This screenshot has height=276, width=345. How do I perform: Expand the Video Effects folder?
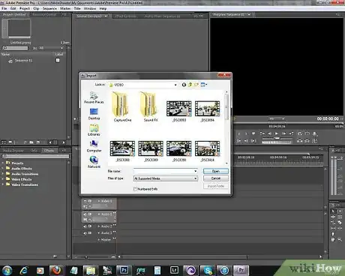(3, 179)
